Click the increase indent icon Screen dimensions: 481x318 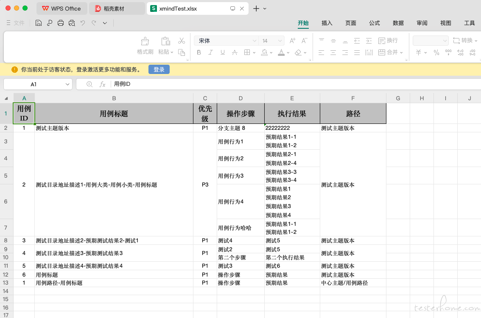[x=369, y=40]
